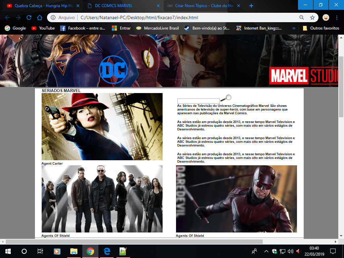
Task: Open Cortana search circle
Action: pos(24,251)
